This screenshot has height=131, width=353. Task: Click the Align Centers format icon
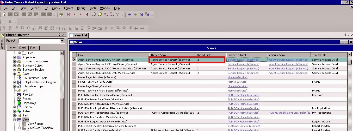point(10,28)
